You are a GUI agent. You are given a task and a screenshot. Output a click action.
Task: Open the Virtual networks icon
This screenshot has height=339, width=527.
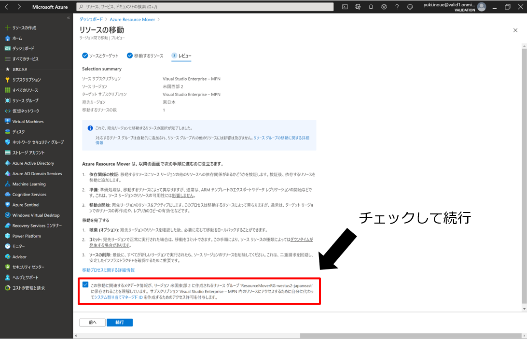pyautogui.click(x=7, y=111)
